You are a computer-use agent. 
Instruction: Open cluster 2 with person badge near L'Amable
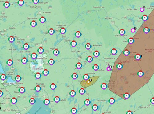pyautogui.click(x=138, y=57)
